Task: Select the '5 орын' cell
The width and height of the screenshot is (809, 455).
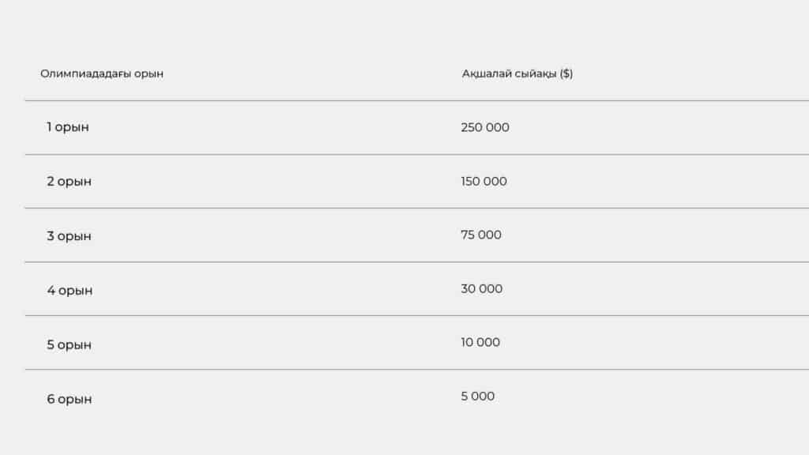Action: (x=69, y=345)
